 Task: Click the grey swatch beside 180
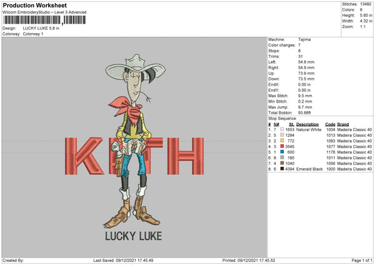(282, 157)
